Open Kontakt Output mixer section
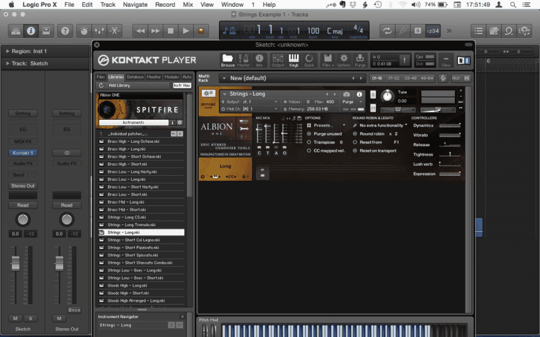Image resolution: width=540 pixels, height=337 pixels. coord(278,60)
